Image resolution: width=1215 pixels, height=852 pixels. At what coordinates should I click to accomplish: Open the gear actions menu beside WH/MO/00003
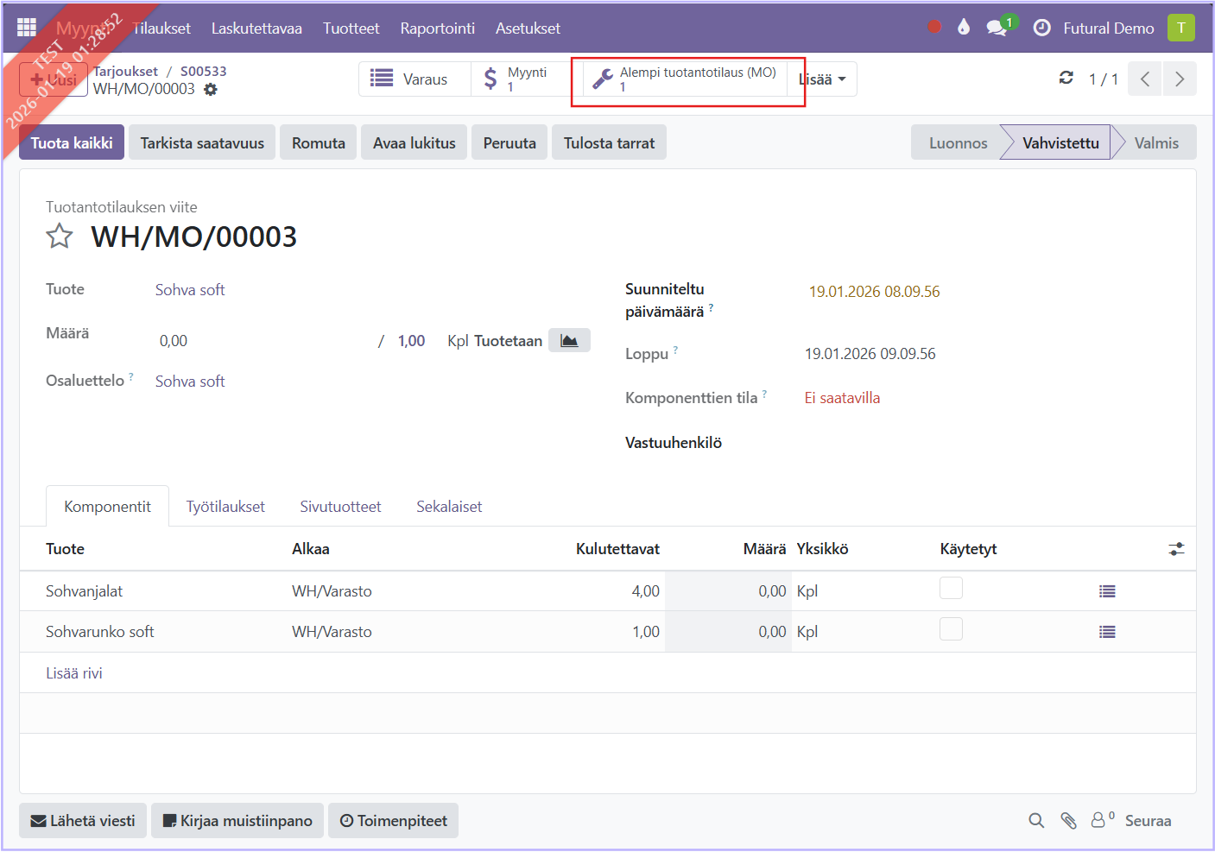tap(211, 89)
